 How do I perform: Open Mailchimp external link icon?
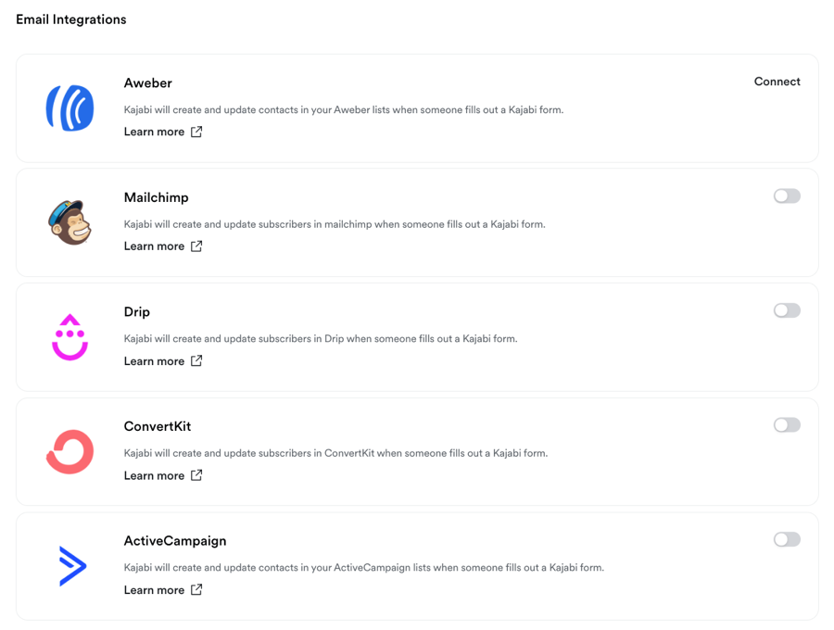click(x=196, y=246)
